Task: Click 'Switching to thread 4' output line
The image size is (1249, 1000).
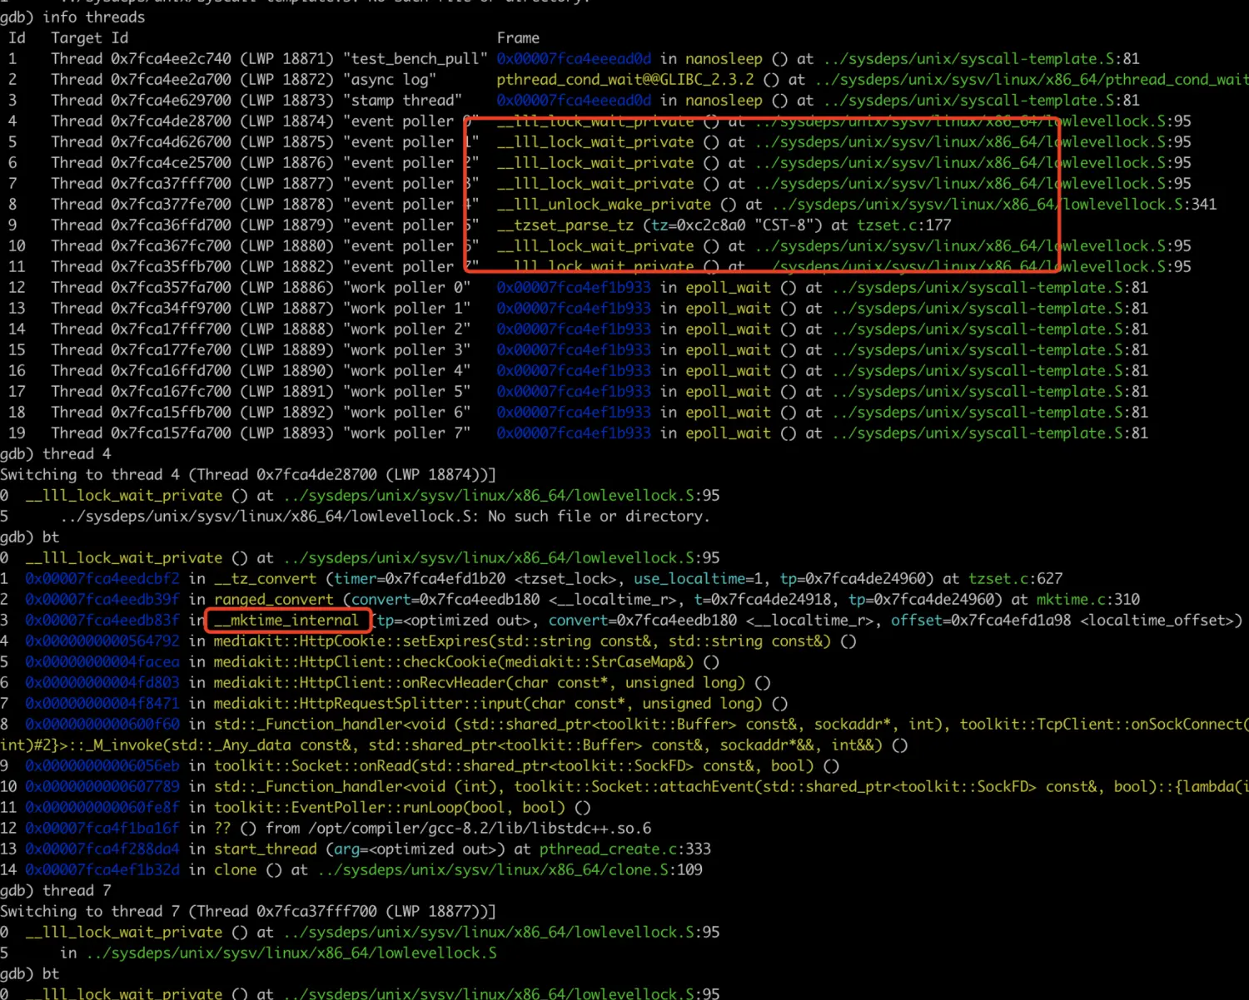Action: [248, 474]
